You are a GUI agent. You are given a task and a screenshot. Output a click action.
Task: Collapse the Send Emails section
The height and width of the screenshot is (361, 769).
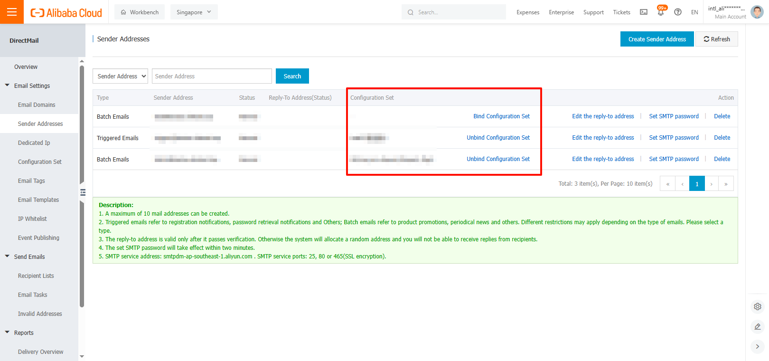coord(7,256)
